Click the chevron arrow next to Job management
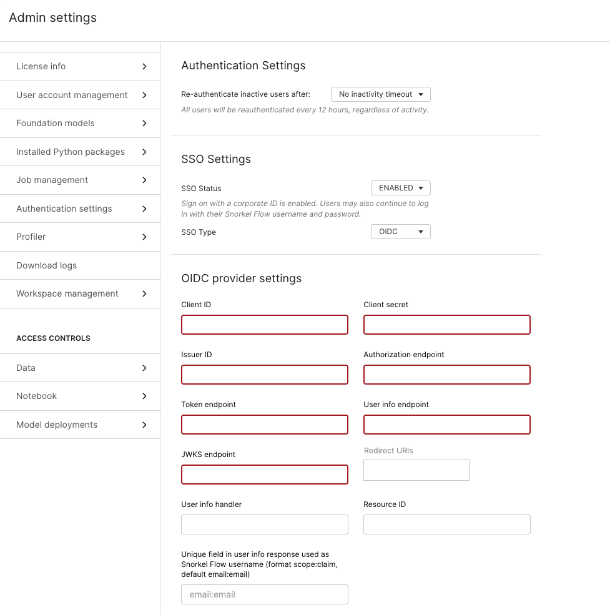Viewport: 610px width, 615px height. click(x=144, y=180)
